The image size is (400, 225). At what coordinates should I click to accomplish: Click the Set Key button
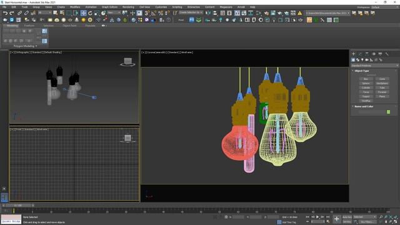pyautogui.click(x=347, y=222)
